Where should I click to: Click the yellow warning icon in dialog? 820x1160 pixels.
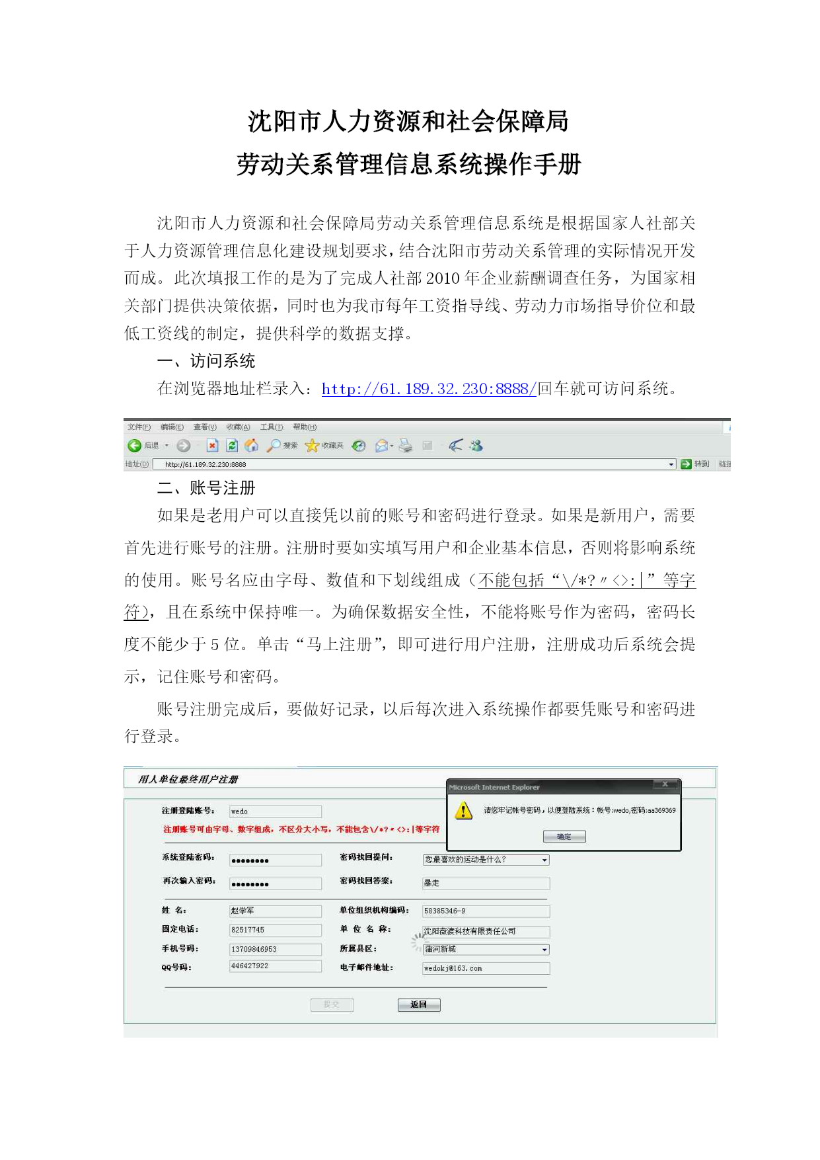tap(464, 810)
